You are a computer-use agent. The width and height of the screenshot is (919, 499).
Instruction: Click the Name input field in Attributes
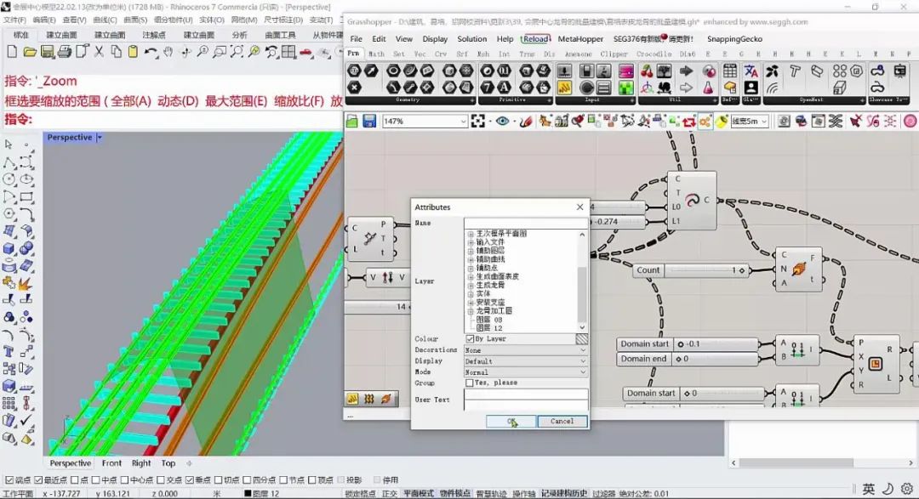pyautogui.click(x=526, y=223)
